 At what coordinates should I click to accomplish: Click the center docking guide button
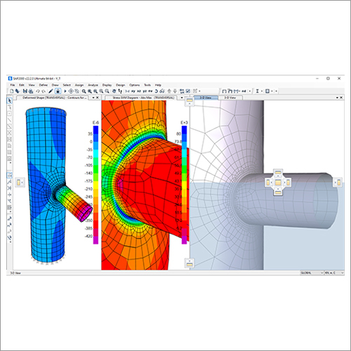[x=278, y=183]
